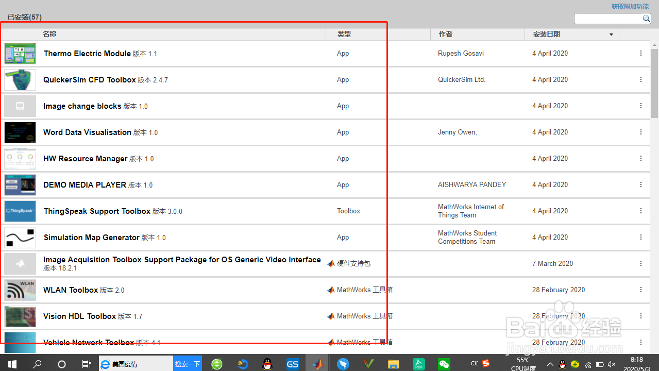
Task: Click the taskbar search box showing 美国疫情
Action: point(136,364)
